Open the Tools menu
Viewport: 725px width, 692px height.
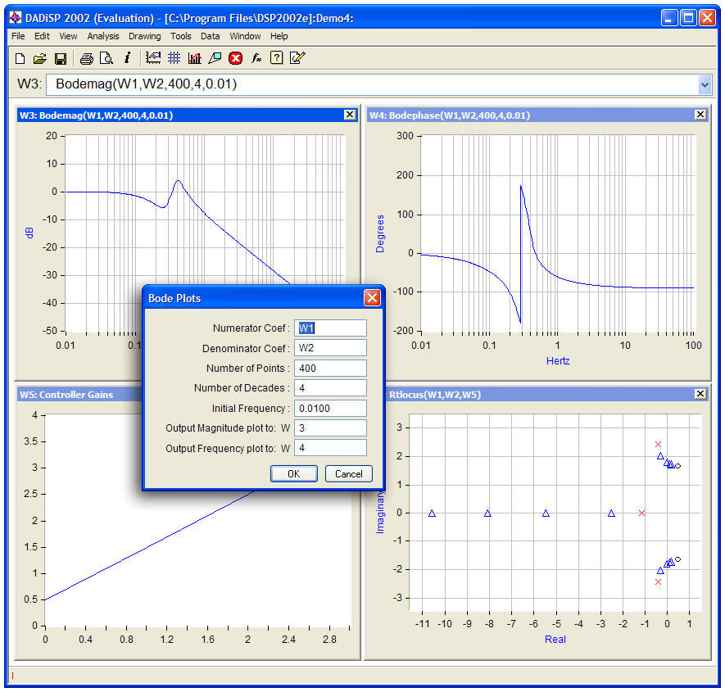point(181,36)
